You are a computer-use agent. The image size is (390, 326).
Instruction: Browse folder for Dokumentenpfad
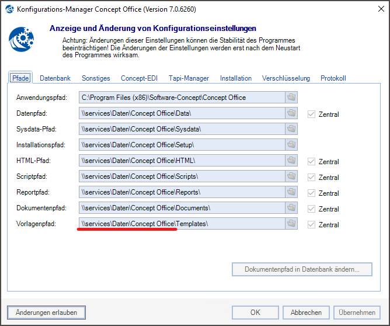point(291,208)
